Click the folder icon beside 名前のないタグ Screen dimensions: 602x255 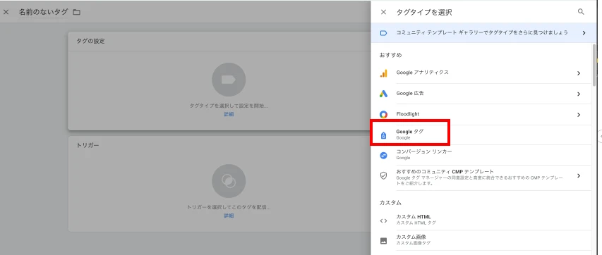[x=77, y=12]
